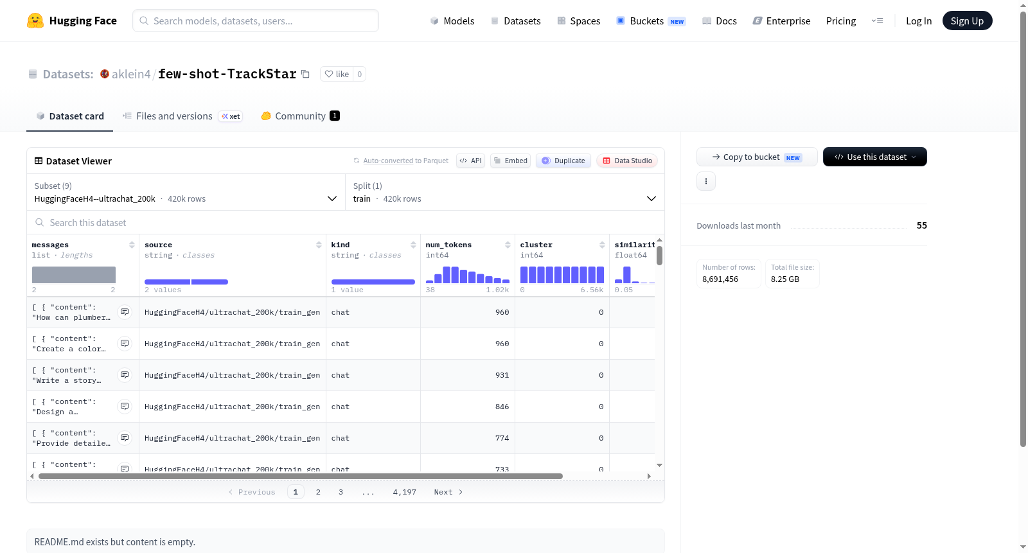Image resolution: width=1028 pixels, height=553 pixels.
Task: Focus the Search this dataset field
Action: tap(346, 223)
